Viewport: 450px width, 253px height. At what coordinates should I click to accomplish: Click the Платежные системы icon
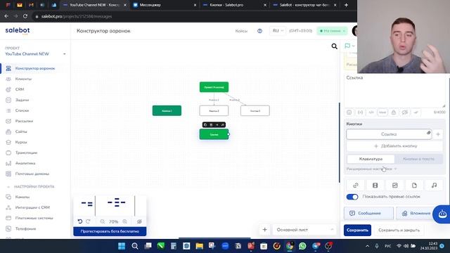point(8,218)
